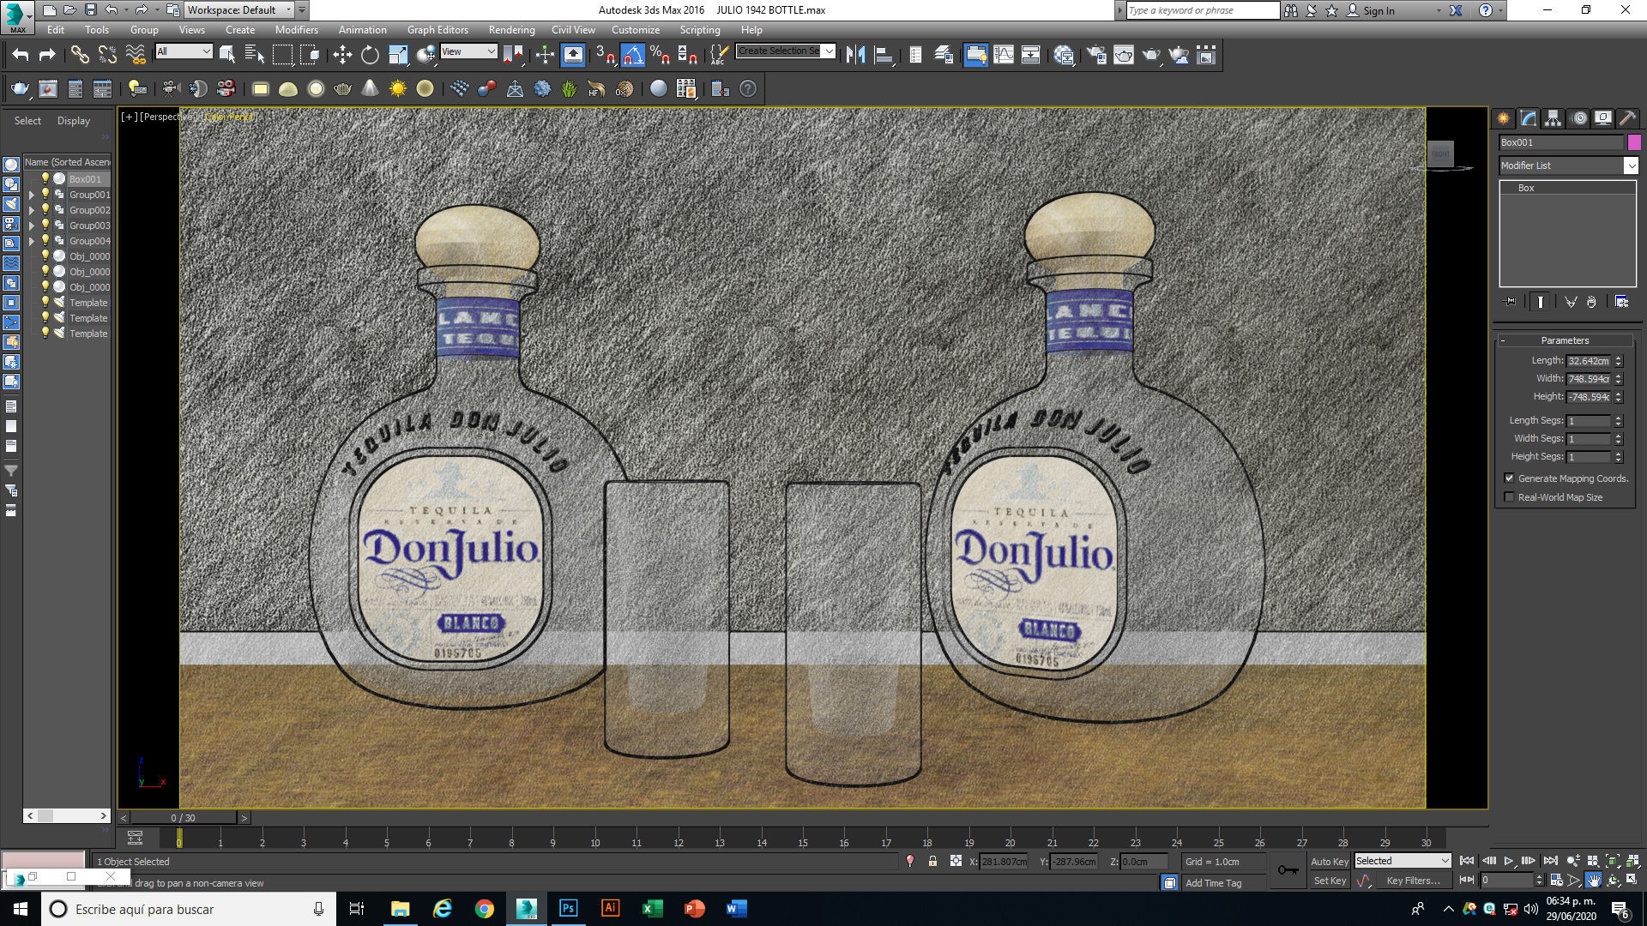Open the Graph Editors menu
The height and width of the screenshot is (926, 1647).
pos(437,29)
